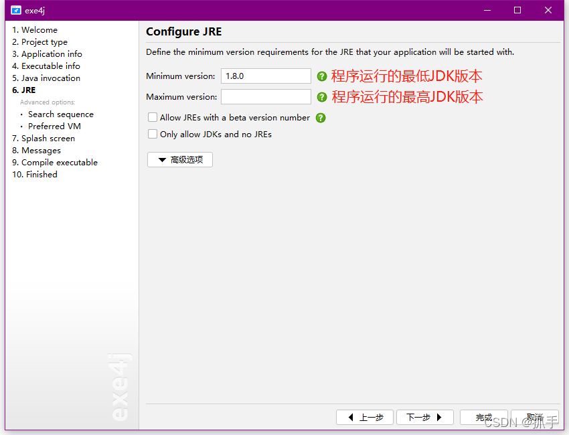Jump to step 4. Executable info
Viewport: 569px width, 435px height.
tap(46, 66)
